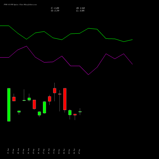Click the 31 Aug date axis label
This screenshot has height=159, width=159.
(54, 151)
